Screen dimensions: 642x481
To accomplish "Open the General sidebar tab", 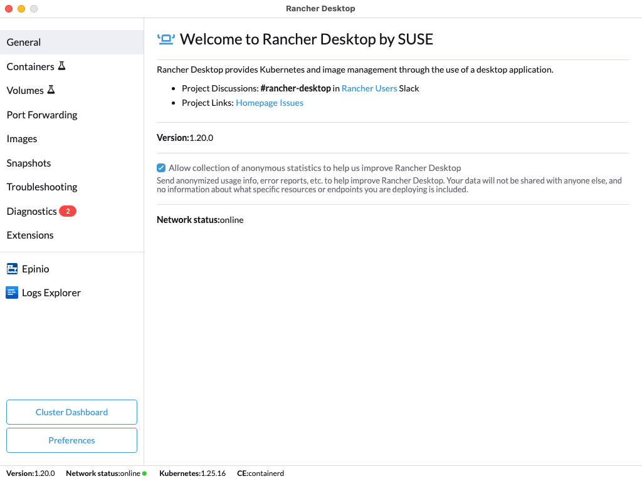I will coord(24,42).
